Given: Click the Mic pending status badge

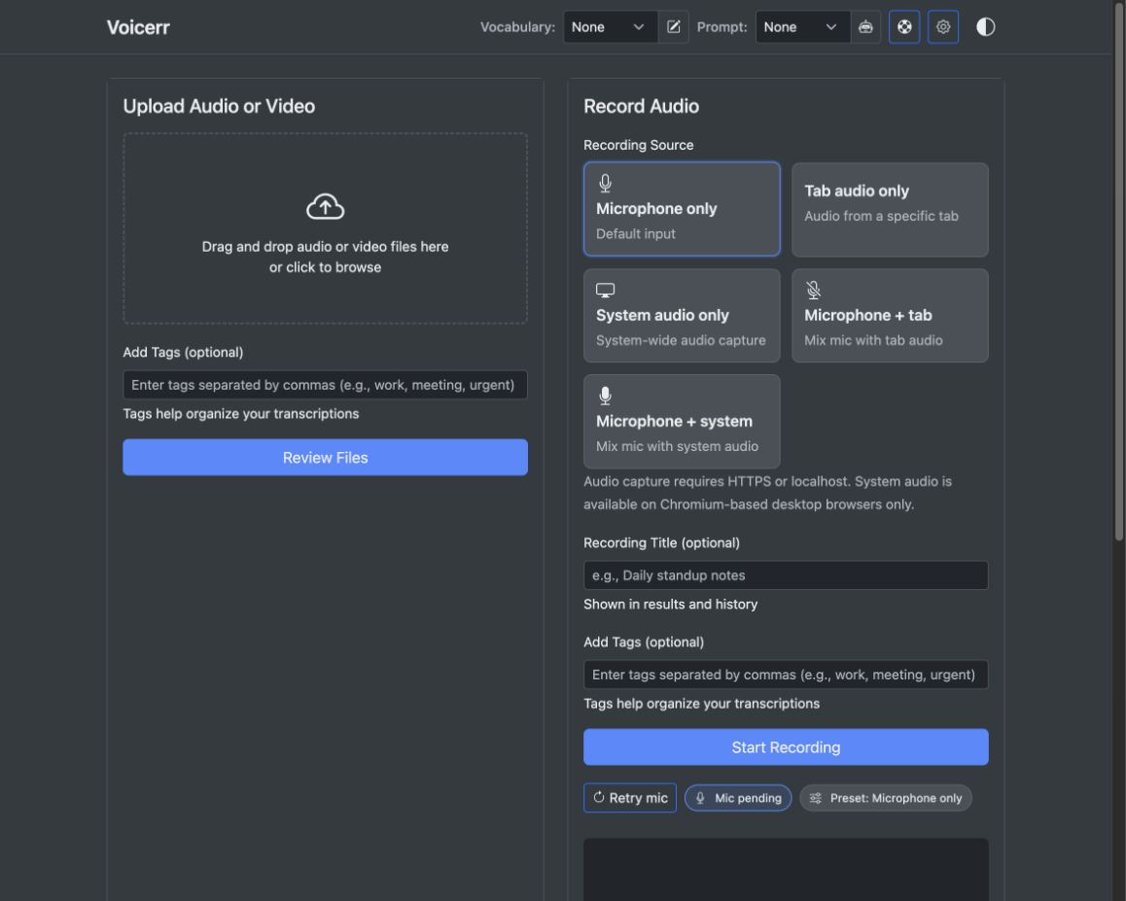Looking at the screenshot, I should 738,798.
